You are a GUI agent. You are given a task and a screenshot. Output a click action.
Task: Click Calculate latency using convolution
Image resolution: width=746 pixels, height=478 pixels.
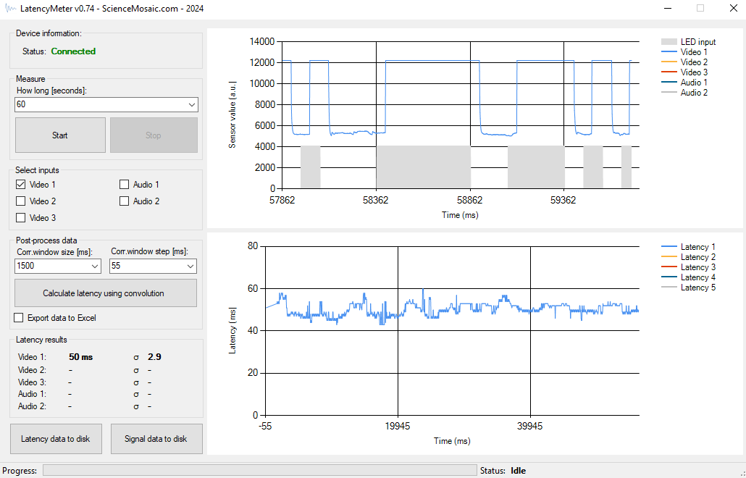tap(106, 293)
